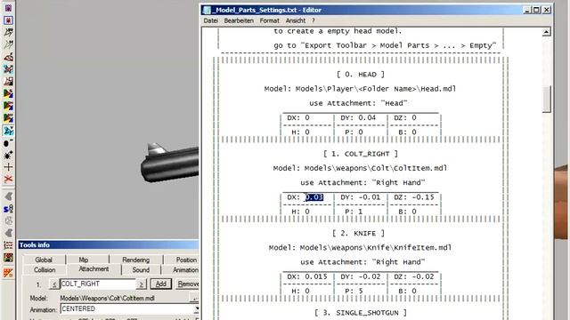Switch to the Global tab in Tools info
Viewport: 570px width, 320px height.
44,260
